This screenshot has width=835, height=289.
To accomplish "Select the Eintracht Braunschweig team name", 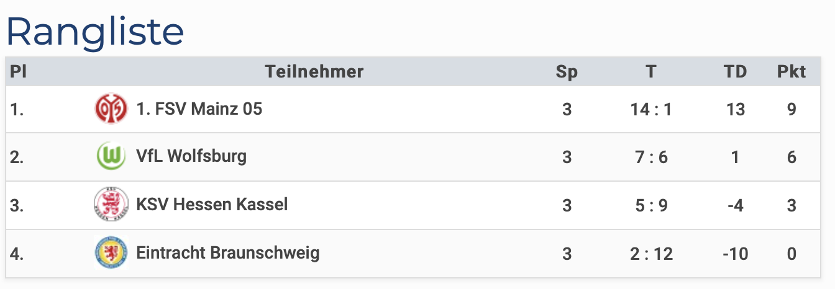I will 227,253.
